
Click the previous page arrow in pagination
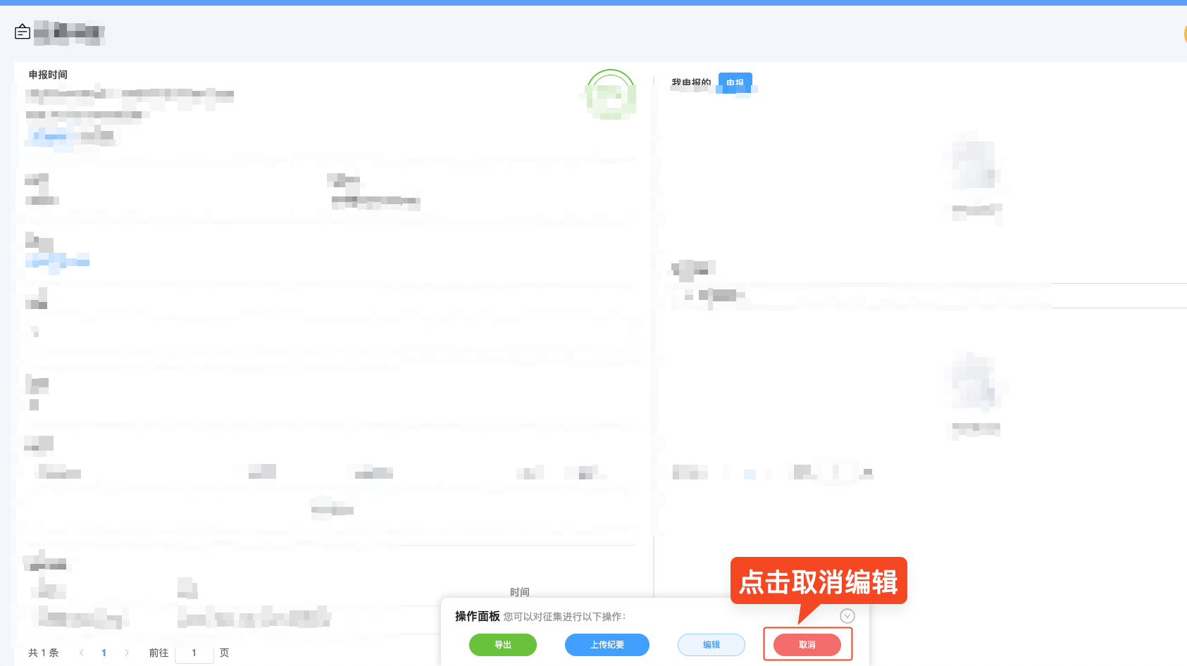pos(81,653)
